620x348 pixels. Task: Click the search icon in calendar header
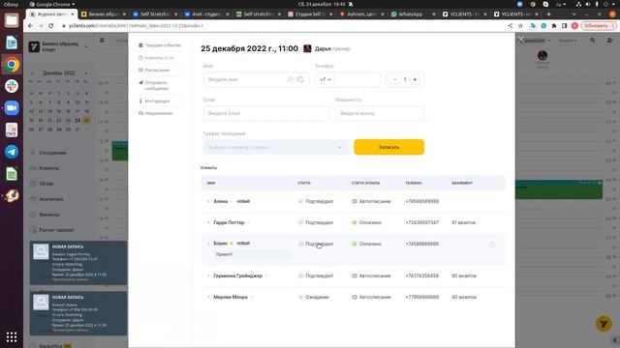point(592,41)
